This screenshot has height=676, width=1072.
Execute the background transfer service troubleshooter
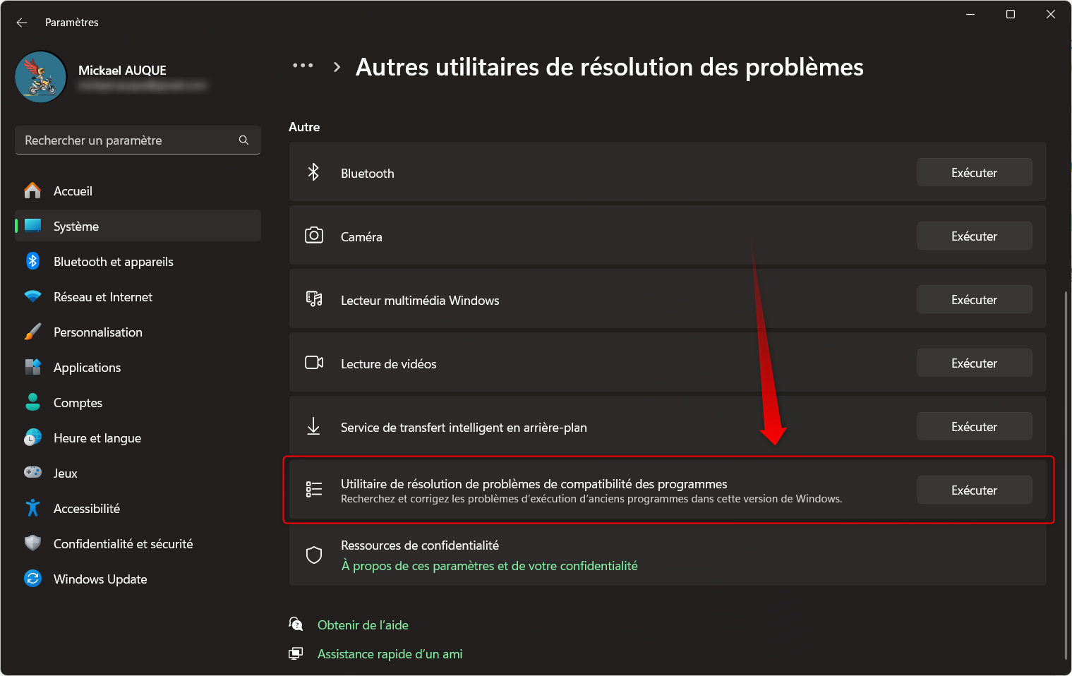pos(974,427)
